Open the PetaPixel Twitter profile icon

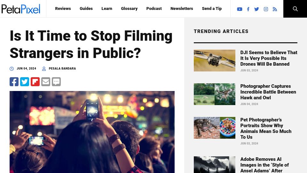click(x=256, y=9)
